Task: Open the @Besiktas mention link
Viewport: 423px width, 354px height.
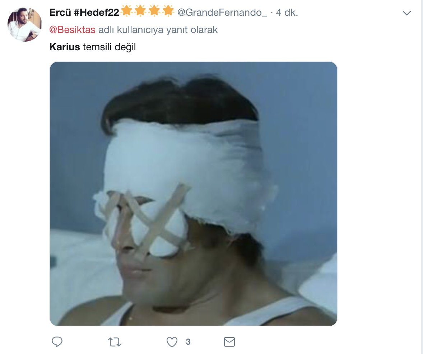Action: tap(72, 30)
